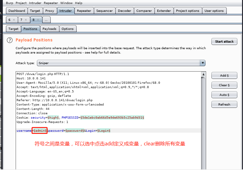Select Intruder attack tab 6
243x170 pixels.
click(10, 20)
